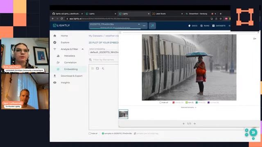This screenshot has height=147, width=262.
Task: Zoom in with the plus button
Action: (246, 130)
